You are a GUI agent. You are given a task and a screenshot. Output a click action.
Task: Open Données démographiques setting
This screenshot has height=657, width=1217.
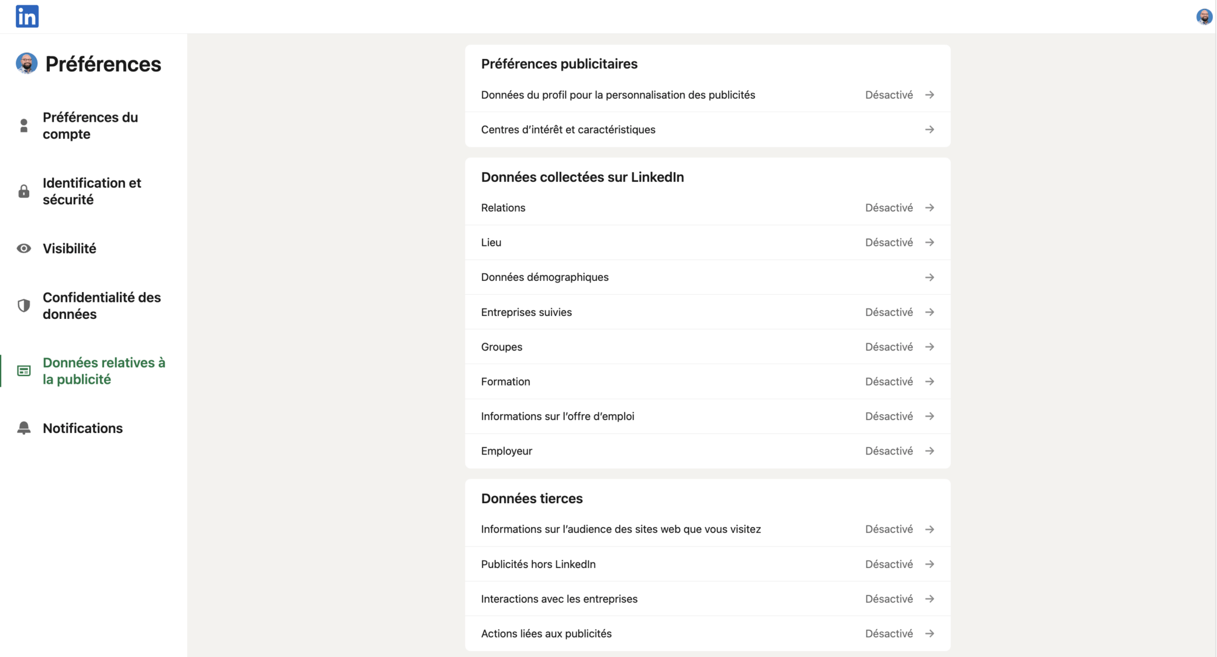[x=708, y=277]
